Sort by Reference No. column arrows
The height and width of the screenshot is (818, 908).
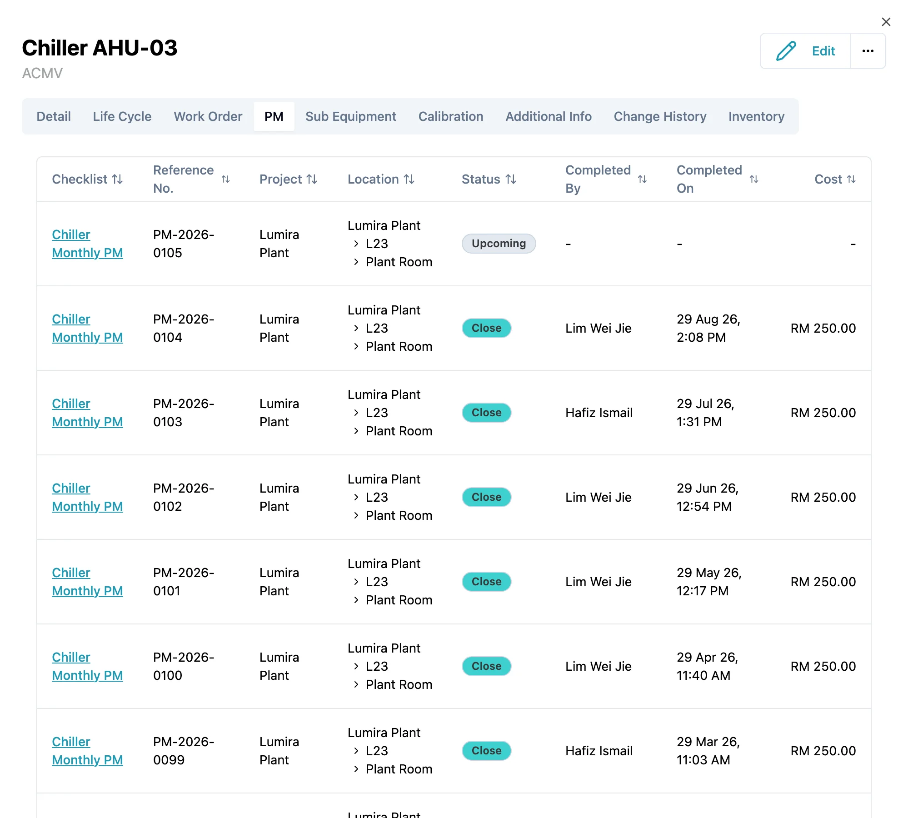(x=225, y=179)
